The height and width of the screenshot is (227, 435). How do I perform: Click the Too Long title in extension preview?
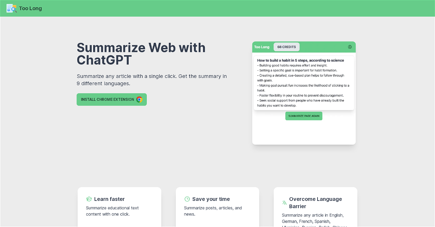pos(262,47)
